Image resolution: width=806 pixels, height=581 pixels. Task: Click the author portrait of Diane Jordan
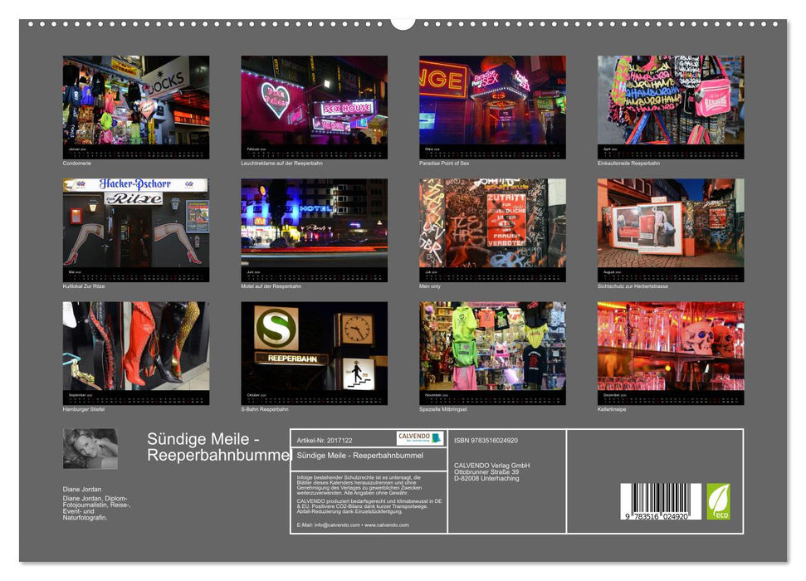(90, 449)
